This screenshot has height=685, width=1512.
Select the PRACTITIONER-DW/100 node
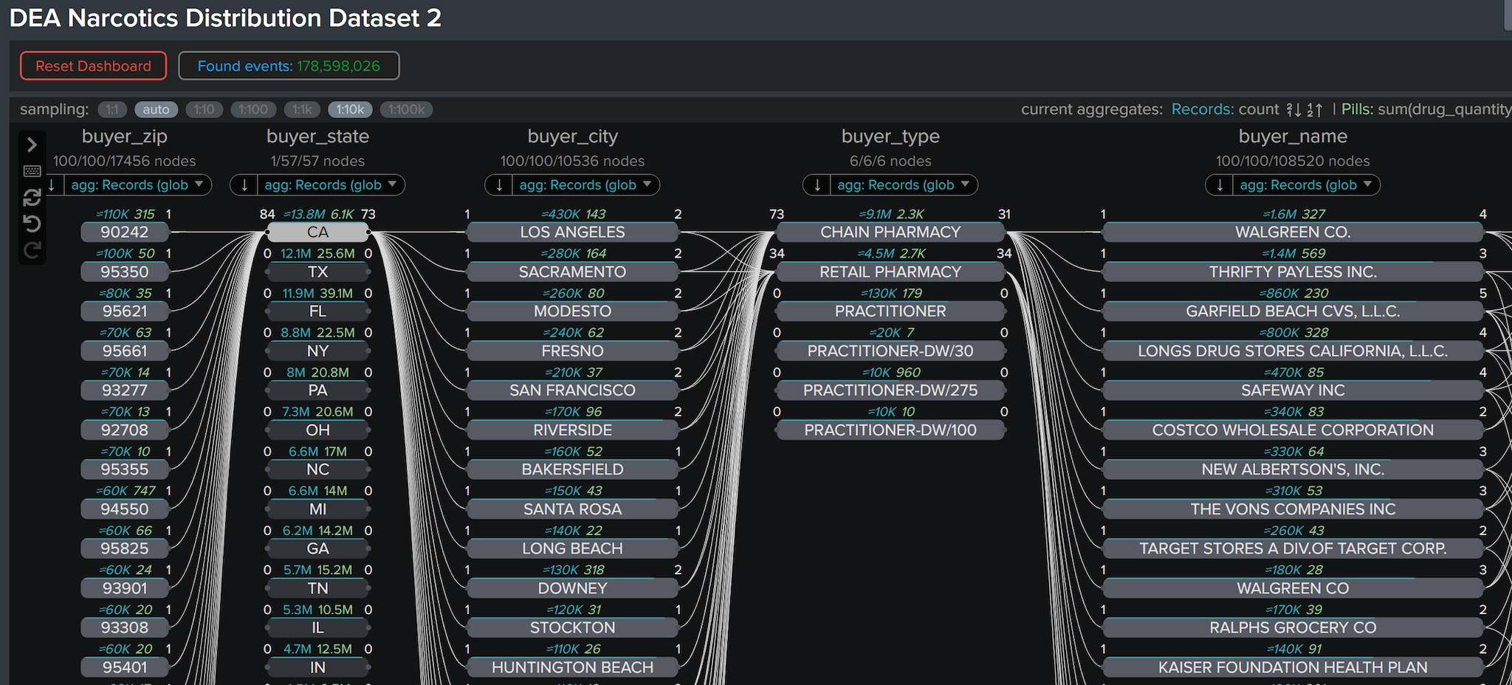890,430
